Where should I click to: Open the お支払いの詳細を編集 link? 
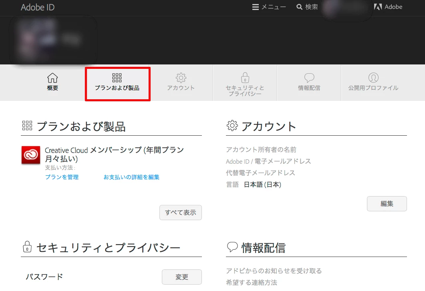131,177
